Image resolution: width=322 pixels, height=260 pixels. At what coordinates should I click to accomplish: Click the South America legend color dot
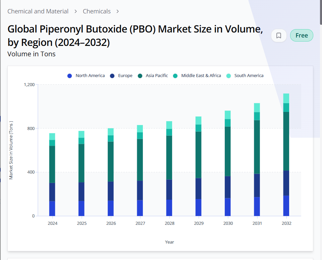tap(228, 76)
